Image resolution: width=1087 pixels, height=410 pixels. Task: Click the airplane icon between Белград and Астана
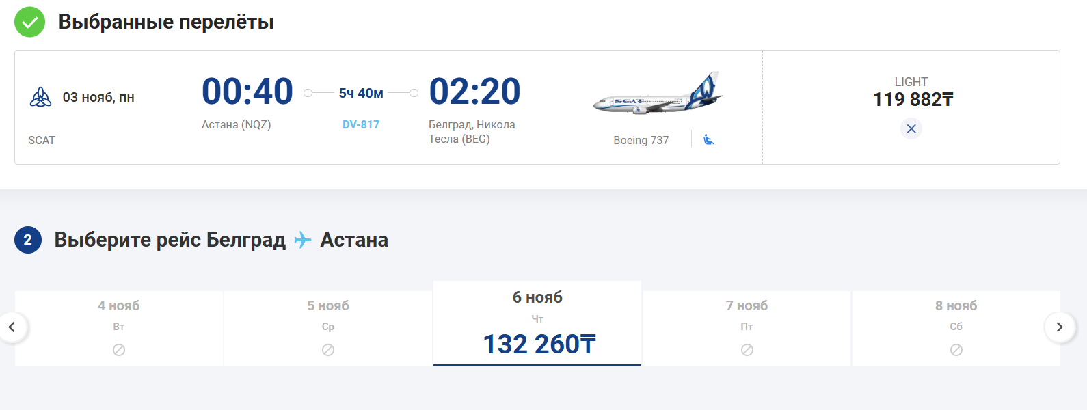click(x=303, y=240)
